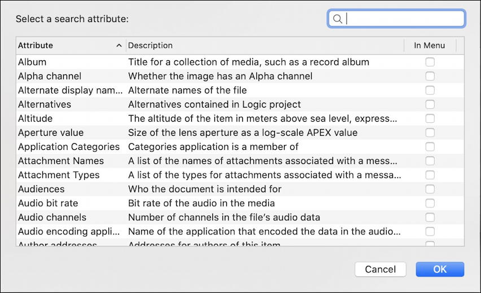
Task: Select the Audio bit rate attribute
Action: coord(48,203)
